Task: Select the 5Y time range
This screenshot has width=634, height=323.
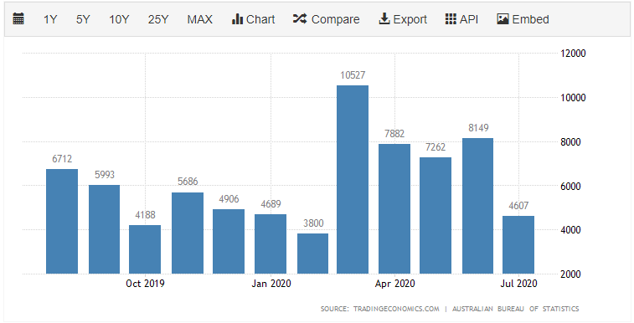Action: 83,19
